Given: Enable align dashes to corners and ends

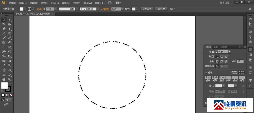Looking at the screenshot, I should point(242,72).
